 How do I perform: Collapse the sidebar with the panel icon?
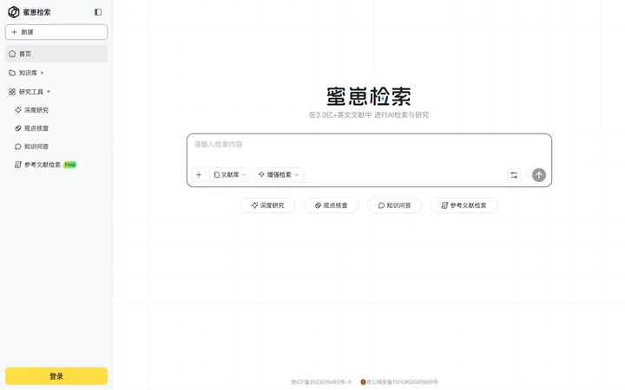point(98,12)
